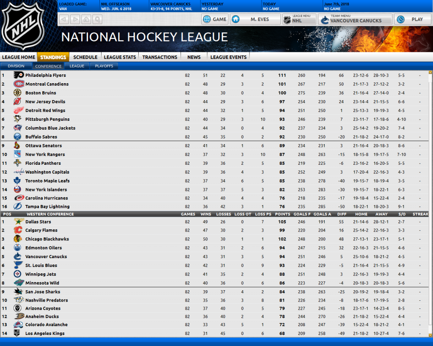The image size is (433, 346).
Task: Click Pittsburgh Penguins logo
Action: click(17, 119)
